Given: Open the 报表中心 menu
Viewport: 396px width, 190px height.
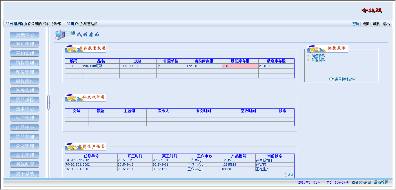Looking at the screenshot, I should point(25,35).
